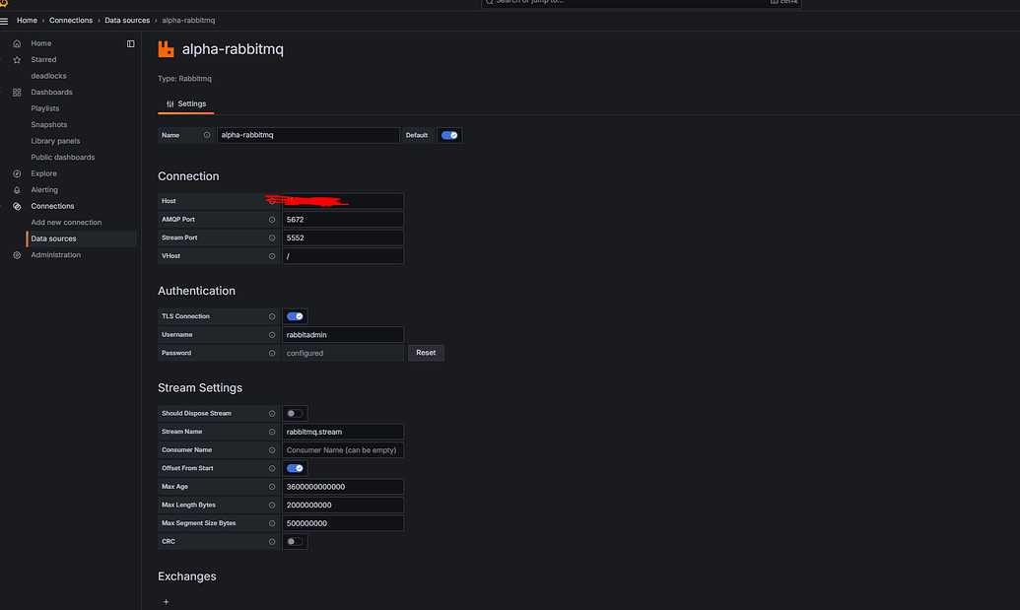Click the Connections plug icon

pos(16,205)
